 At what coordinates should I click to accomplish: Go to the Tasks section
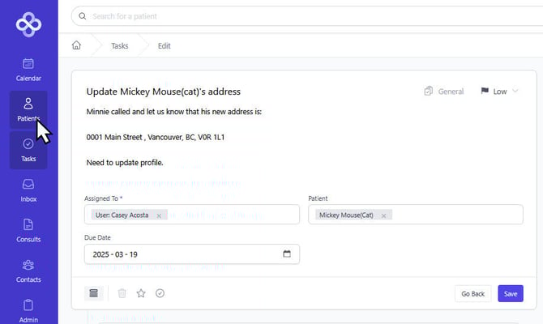click(x=28, y=150)
